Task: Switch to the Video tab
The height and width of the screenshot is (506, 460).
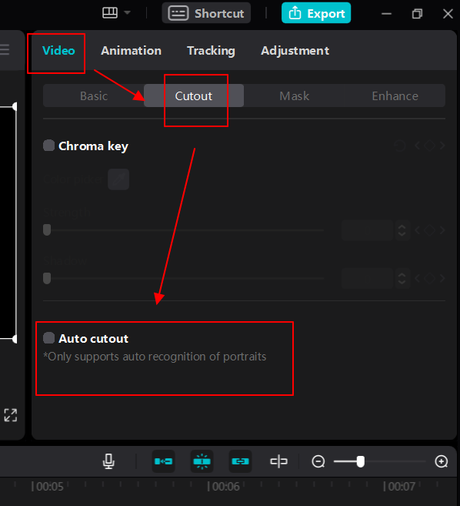Action: coord(58,51)
